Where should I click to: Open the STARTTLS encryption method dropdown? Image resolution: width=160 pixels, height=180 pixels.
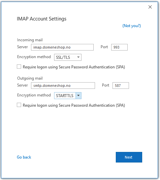click(x=68, y=96)
